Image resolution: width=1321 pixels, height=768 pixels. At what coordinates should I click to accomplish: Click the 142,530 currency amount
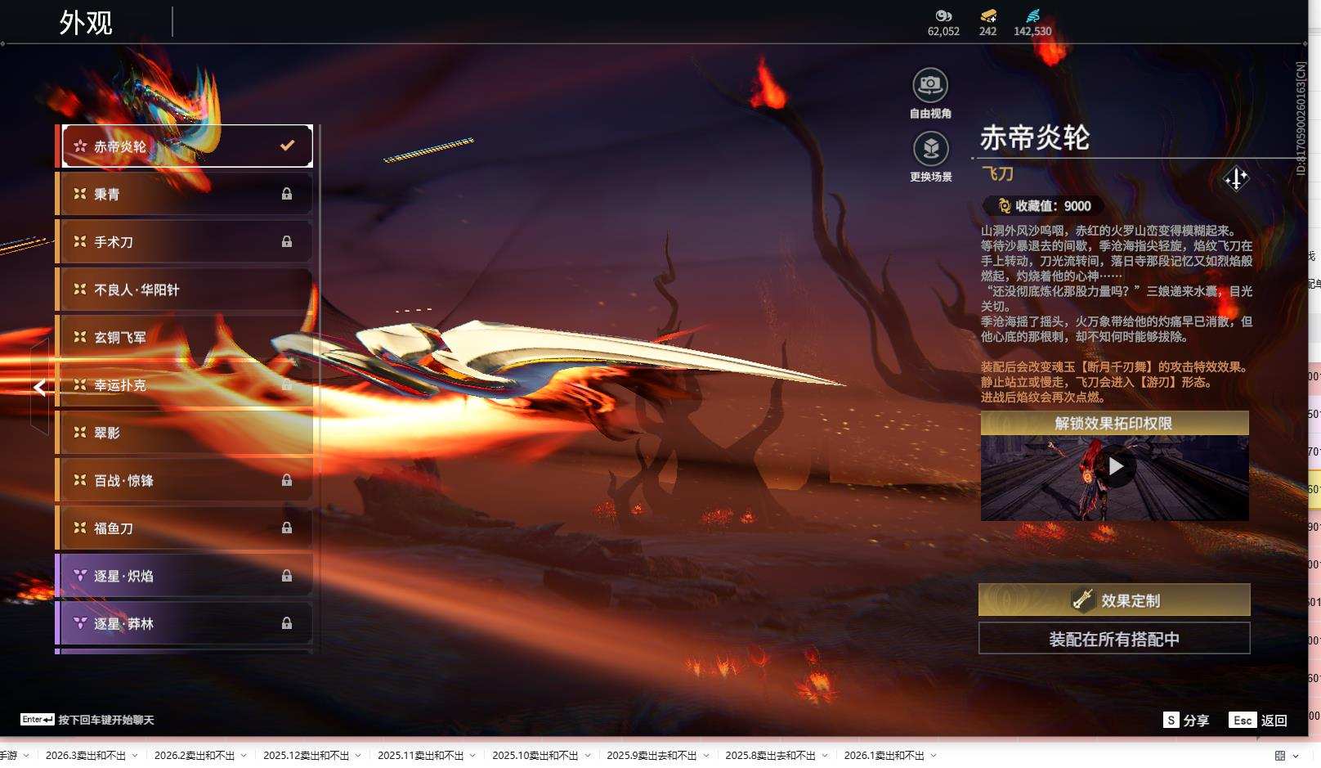click(1032, 31)
